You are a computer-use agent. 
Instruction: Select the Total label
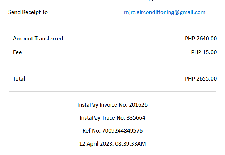(19, 79)
